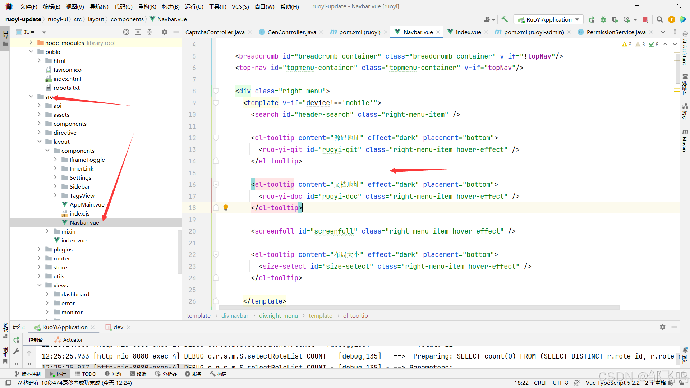Rerun application icon in run panel
The width and height of the screenshot is (690, 388).
pyautogui.click(x=17, y=340)
